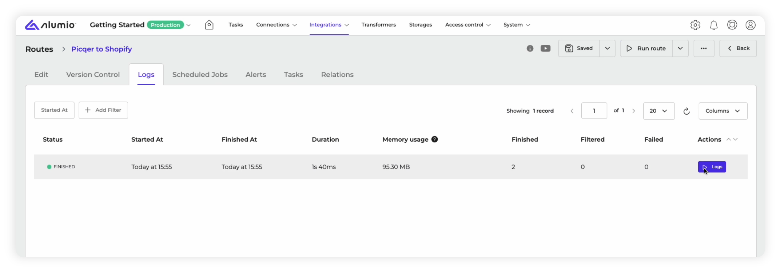Sort Actions column ascending arrow
Viewport: 780px width, 273px height.
tap(729, 139)
